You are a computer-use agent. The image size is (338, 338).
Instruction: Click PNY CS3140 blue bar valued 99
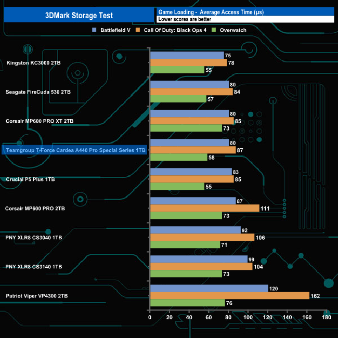point(199,259)
